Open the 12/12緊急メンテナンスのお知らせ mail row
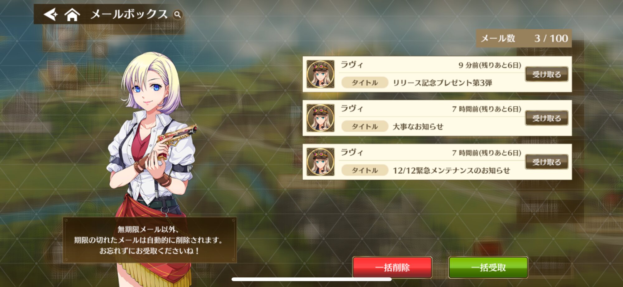The image size is (623, 287). click(x=437, y=162)
